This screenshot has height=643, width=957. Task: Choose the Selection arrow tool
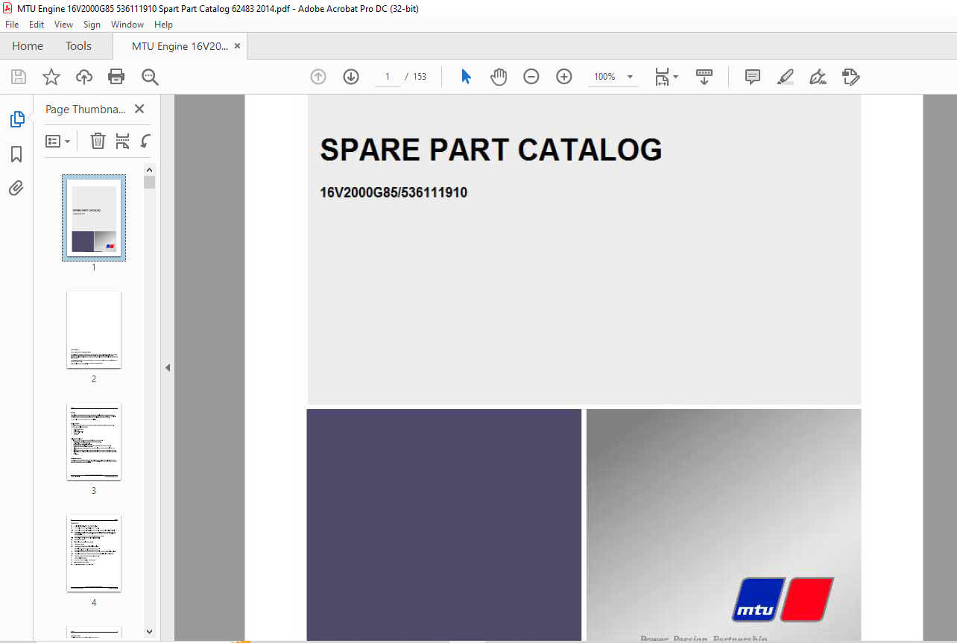466,77
